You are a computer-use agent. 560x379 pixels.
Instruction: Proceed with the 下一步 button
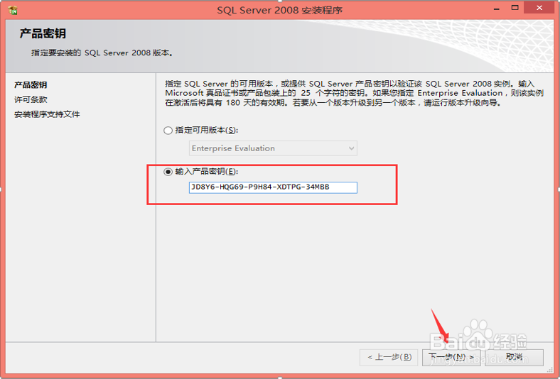click(451, 357)
